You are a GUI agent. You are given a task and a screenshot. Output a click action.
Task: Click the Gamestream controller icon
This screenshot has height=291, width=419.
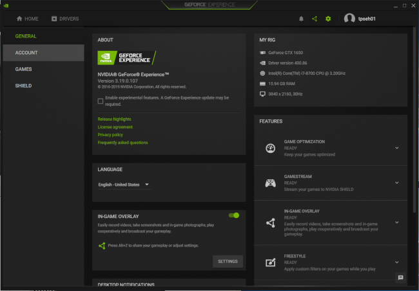coord(271,183)
